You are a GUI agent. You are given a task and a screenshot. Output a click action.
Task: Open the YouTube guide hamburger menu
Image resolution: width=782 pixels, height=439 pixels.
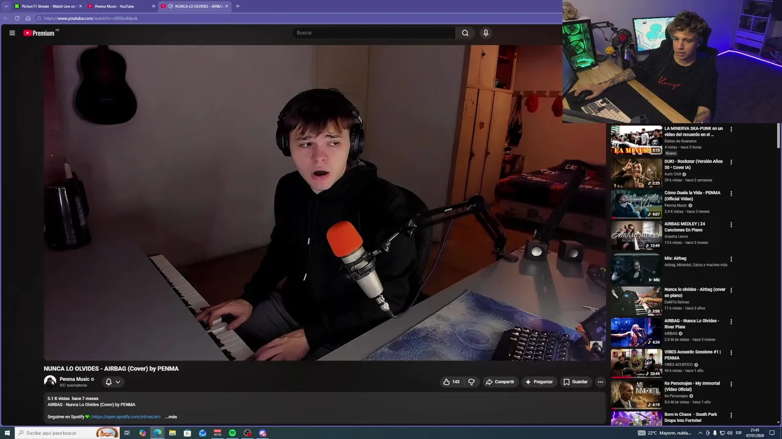[12, 33]
